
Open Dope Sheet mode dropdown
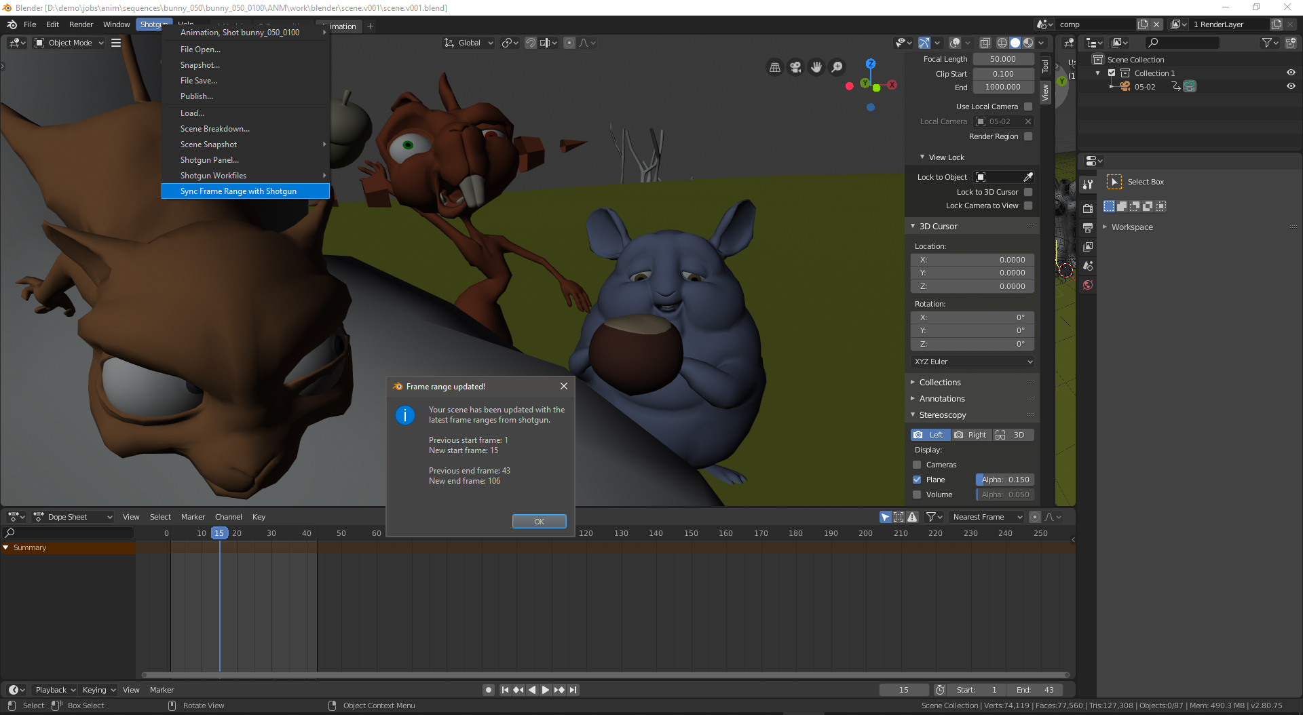point(73,517)
